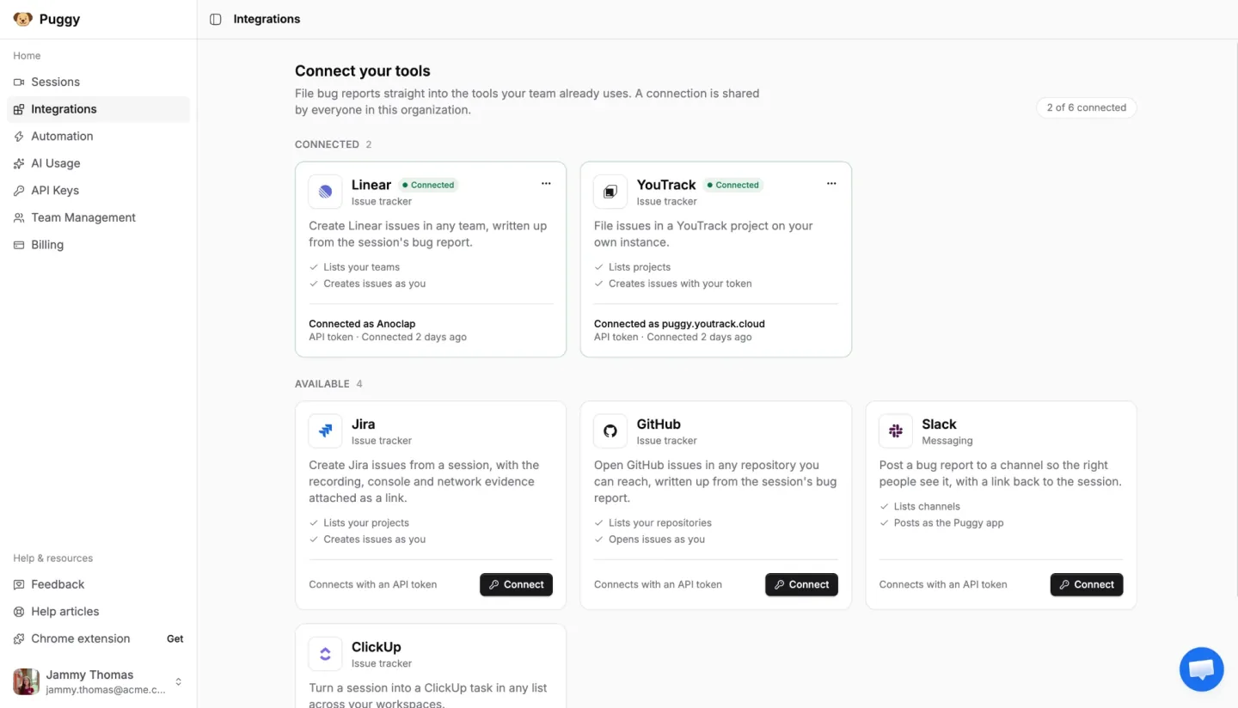The width and height of the screenshot is (1238, 708).
Task: Open Team Management page
Action: [x=98, y=217]
